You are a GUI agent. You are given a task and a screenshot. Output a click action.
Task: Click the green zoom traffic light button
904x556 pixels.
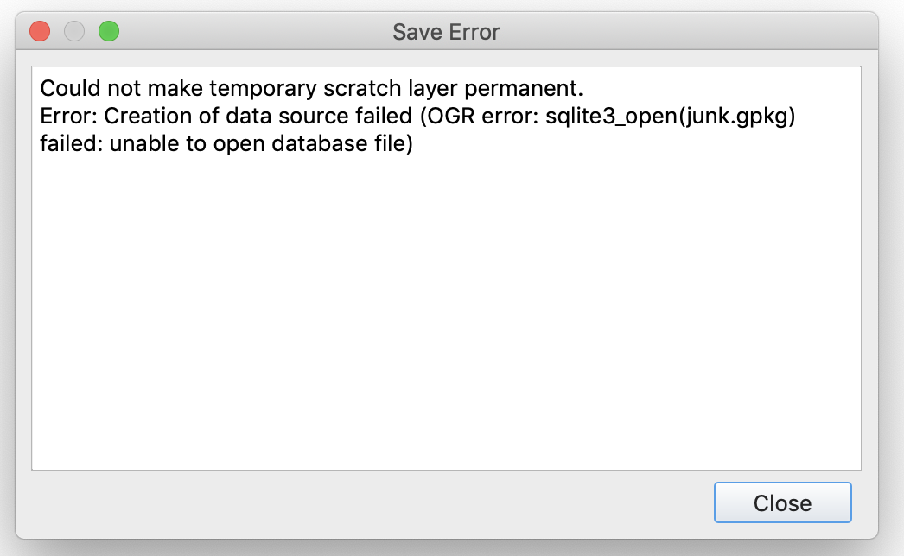[x=108, y=31]
